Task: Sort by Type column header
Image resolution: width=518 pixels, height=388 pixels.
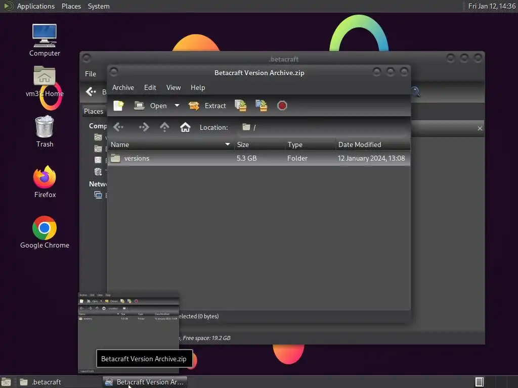Action: pos(310,144)
